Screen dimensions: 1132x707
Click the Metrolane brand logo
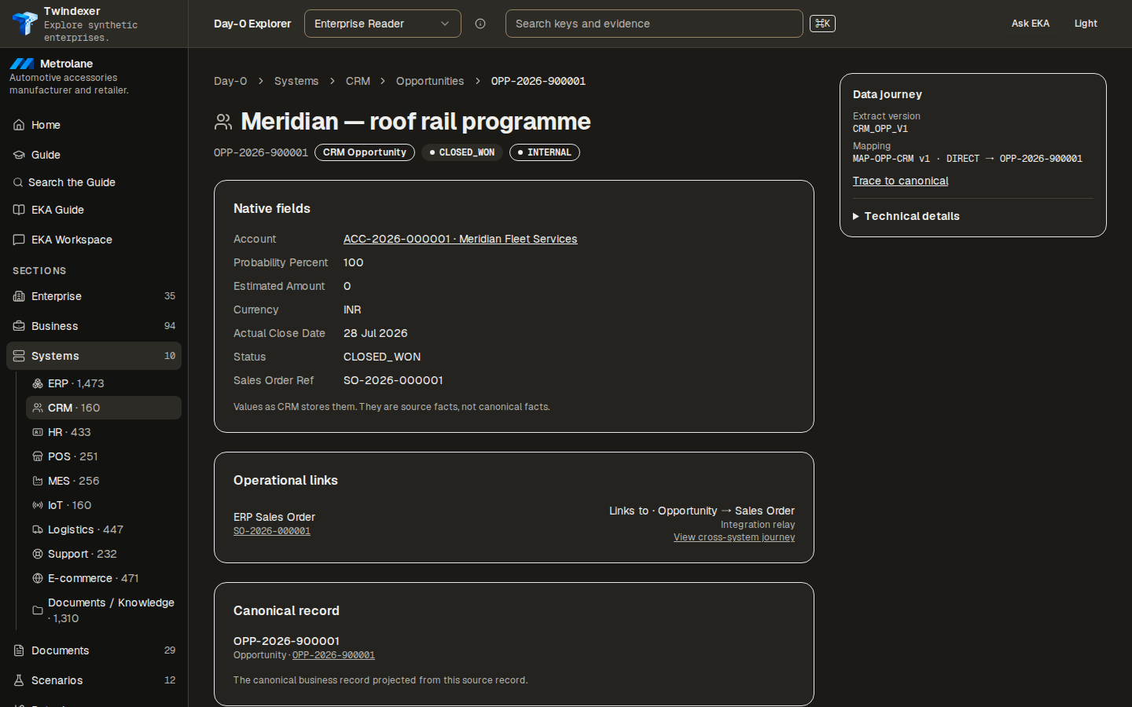(x=22, y=64)
